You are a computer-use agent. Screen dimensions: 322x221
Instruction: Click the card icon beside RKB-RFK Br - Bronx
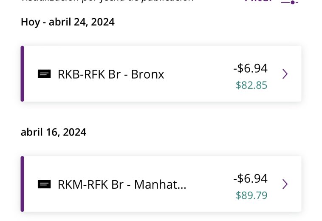pos(44,74)
